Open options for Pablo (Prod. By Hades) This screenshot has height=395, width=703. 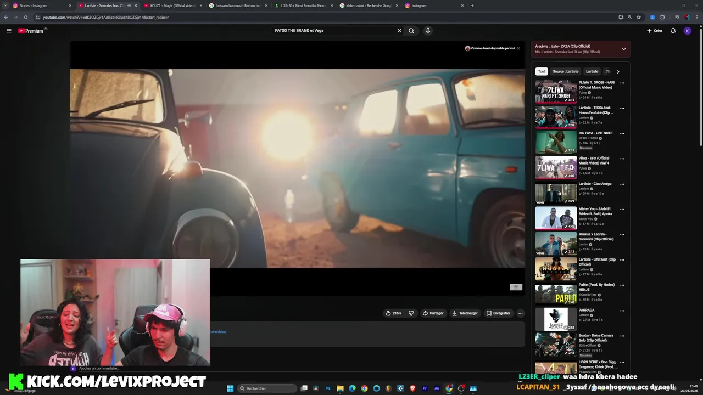pos(622,285)
